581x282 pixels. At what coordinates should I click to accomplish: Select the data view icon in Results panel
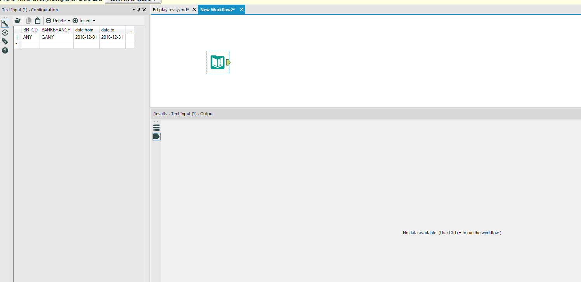(x=156, y=136)
